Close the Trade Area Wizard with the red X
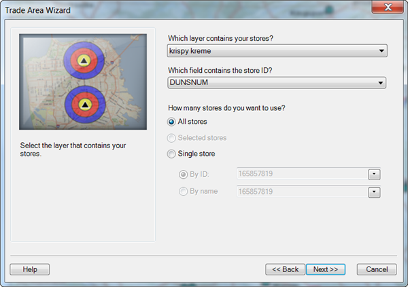Screen dimensions: 408x287 386,7
